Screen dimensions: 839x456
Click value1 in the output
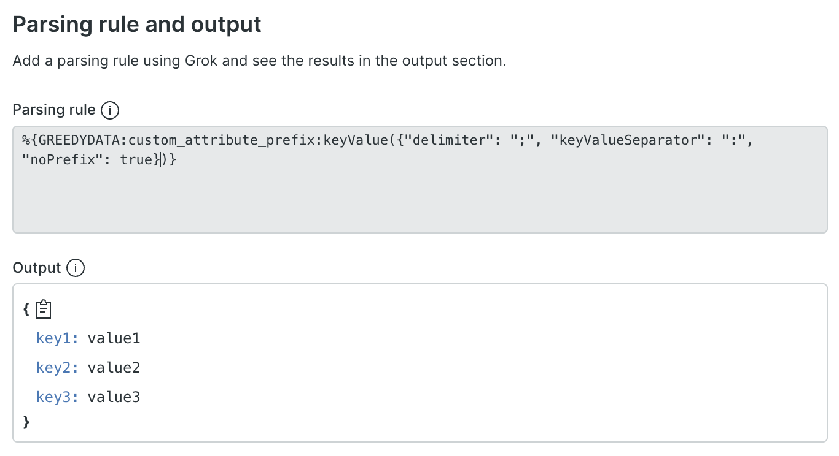pyautogui.click(x=114, y=338)
